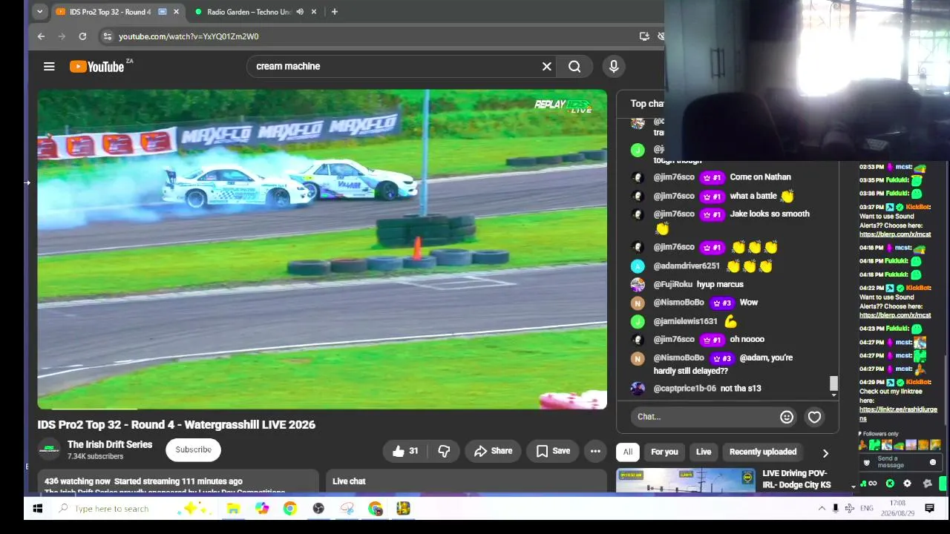Switch the ENG input language
This screenshot has width=950, height=534.
click(867, 509)
